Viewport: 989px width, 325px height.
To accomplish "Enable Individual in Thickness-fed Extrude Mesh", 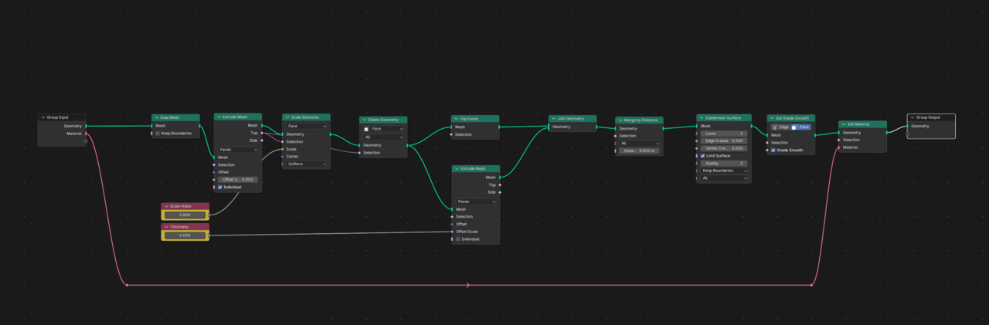I will [x=458, y=239].
